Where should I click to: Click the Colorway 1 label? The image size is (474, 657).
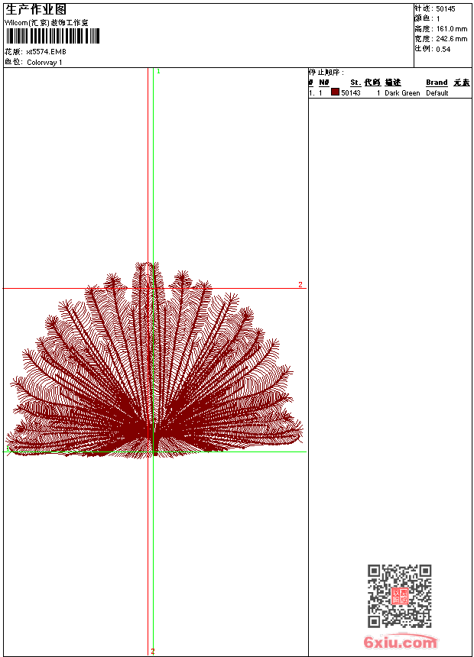coord(44,63)
